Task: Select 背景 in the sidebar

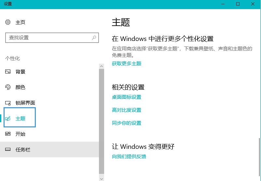Action: point(49,71)
